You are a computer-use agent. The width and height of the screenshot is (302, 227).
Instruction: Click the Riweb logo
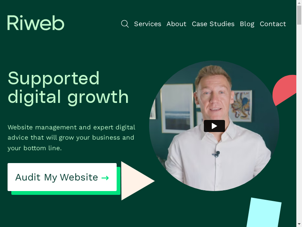tap(36, 23)
